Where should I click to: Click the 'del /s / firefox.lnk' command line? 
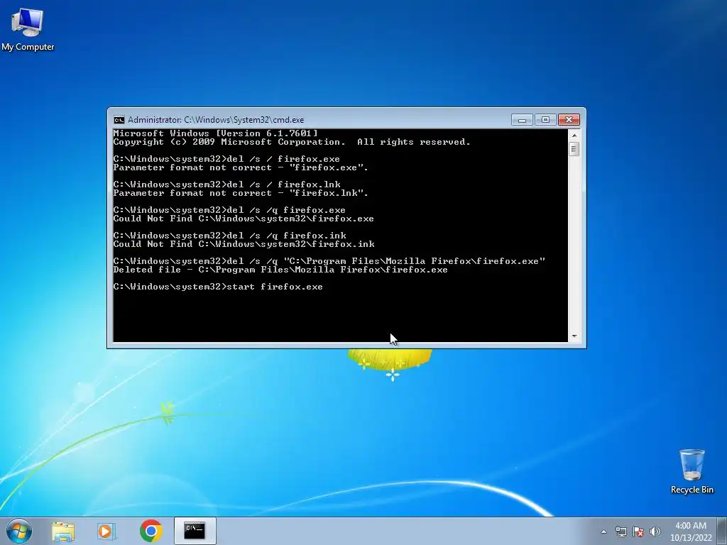point(226,185)
